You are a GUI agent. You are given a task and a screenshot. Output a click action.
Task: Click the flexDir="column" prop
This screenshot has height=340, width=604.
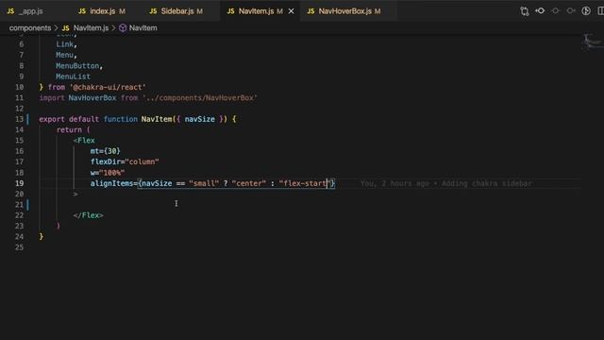125,161
